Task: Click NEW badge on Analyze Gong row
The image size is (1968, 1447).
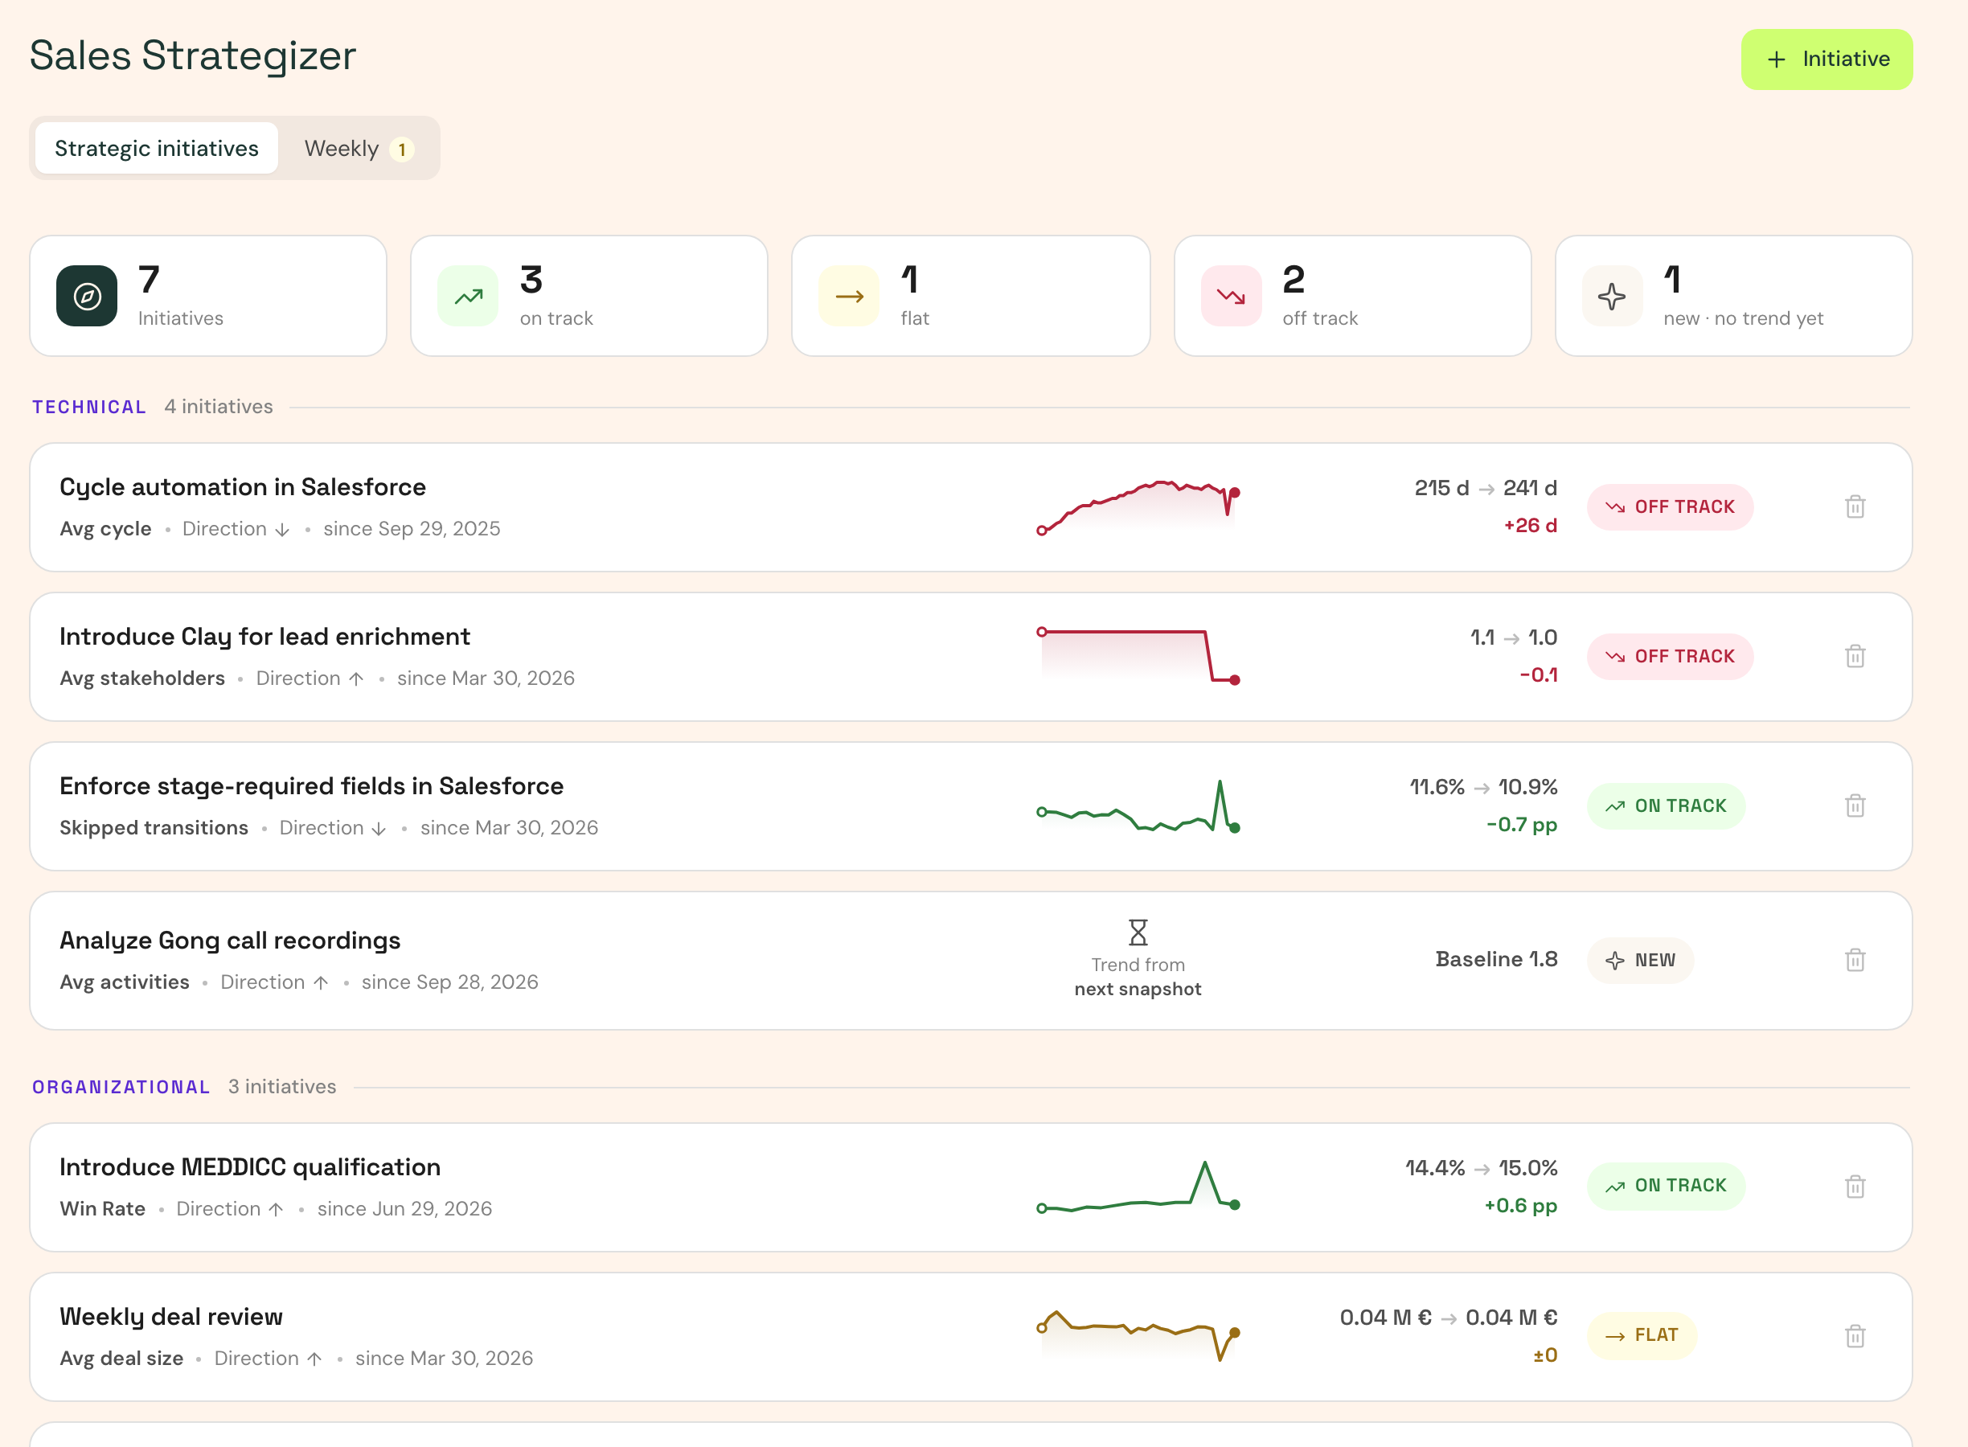Action: coord(1639,960)
